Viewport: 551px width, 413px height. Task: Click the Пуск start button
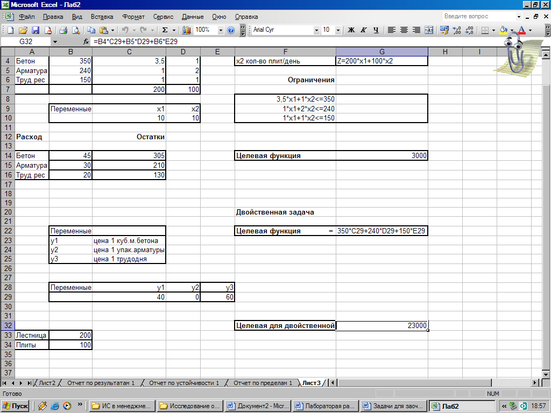coord(16,405)
